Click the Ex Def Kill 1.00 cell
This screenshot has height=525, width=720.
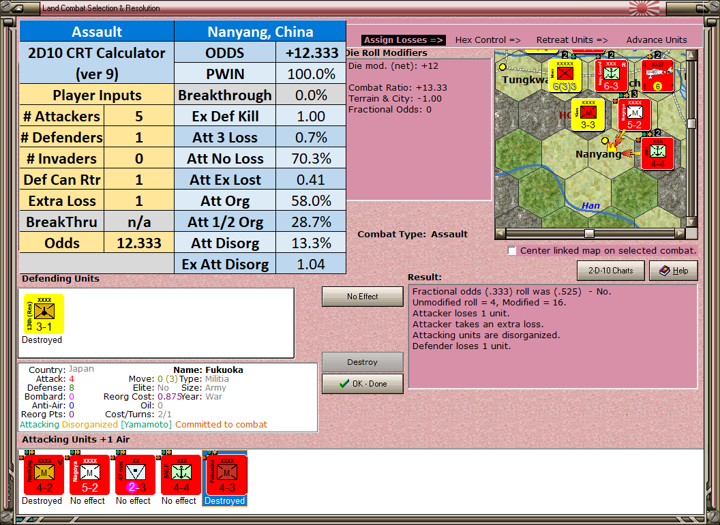pos(311,116)
